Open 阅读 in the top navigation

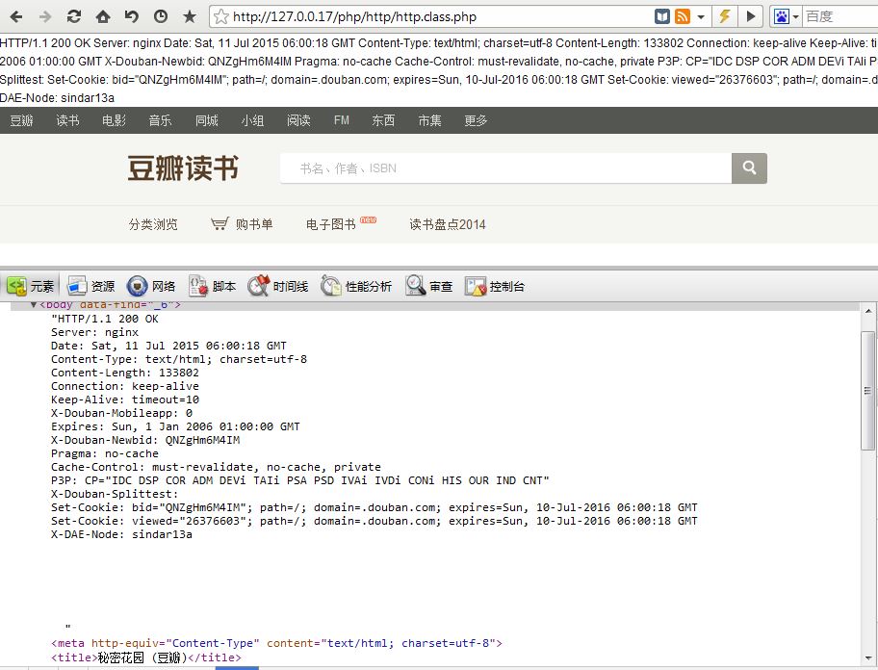click(x=298, y=120)
